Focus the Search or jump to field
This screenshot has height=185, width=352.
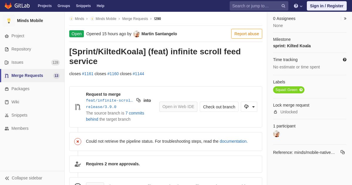tap(255, 6)
